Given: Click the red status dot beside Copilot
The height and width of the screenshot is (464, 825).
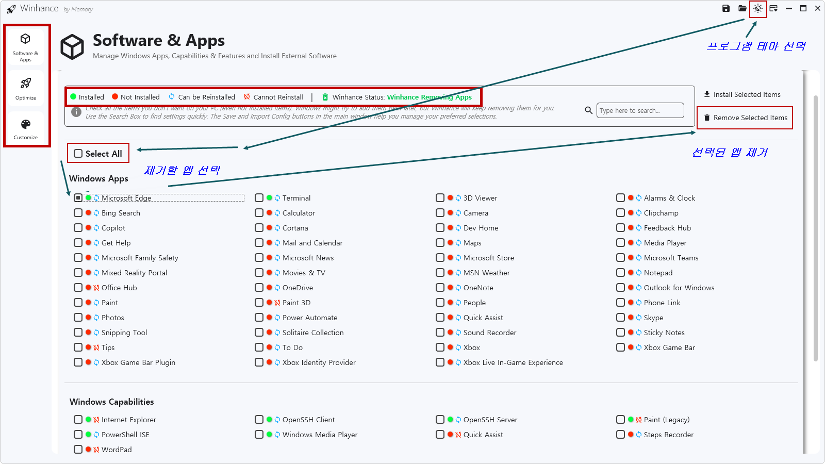Looking at the screenshot, I should tap(88, 227).
